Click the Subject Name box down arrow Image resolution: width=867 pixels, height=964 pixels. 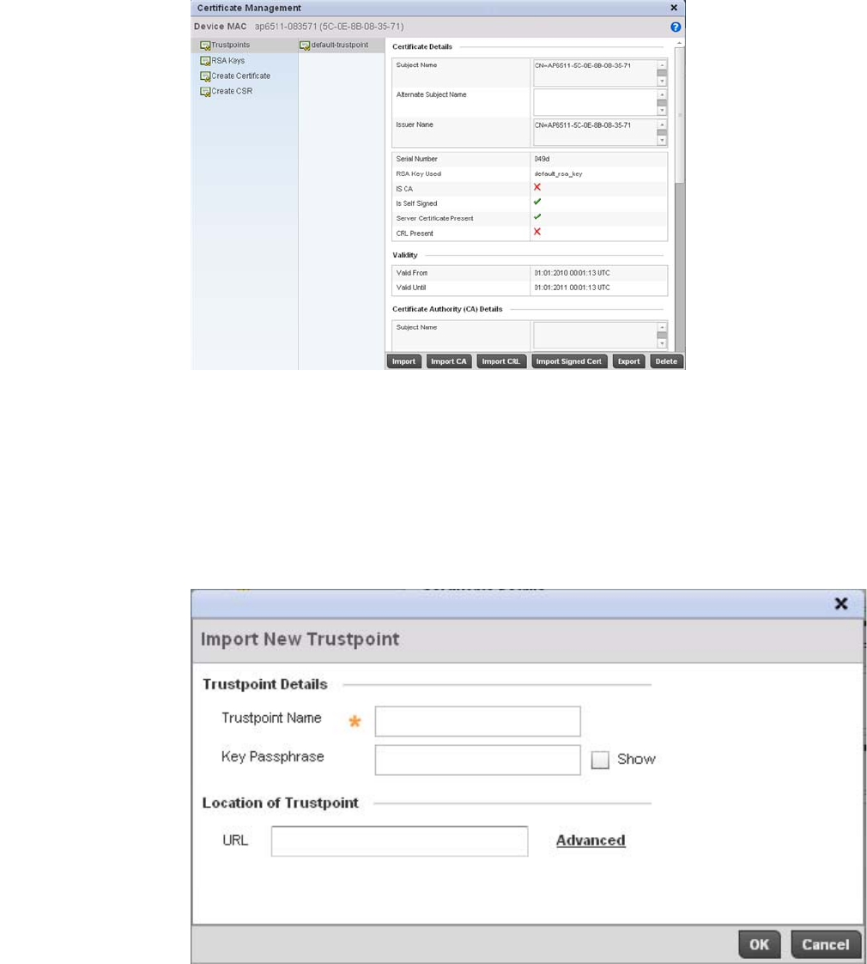pyautogui.click(x=662, y=82)
